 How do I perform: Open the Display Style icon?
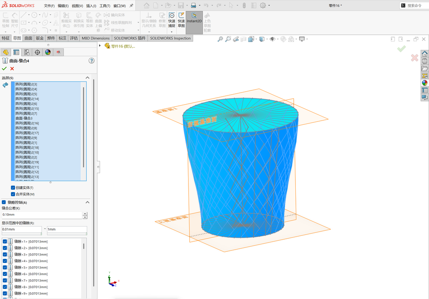pos(262,39)
